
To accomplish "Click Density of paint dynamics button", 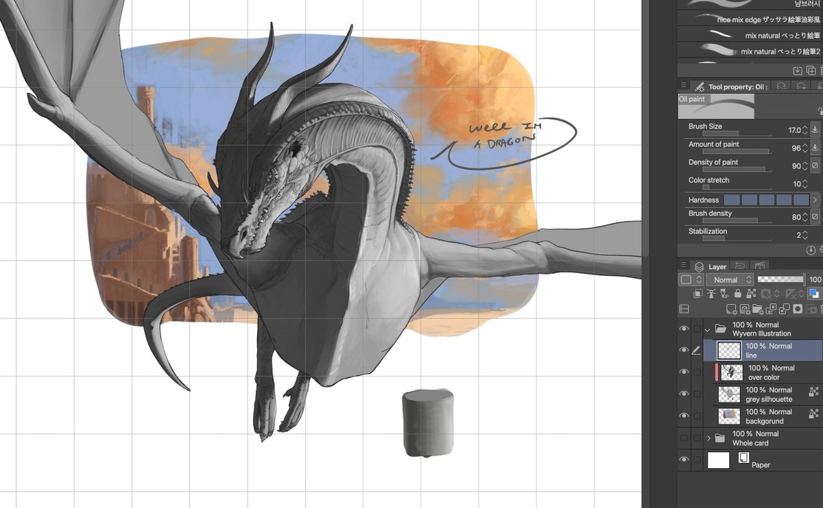I will pos(815,166).
